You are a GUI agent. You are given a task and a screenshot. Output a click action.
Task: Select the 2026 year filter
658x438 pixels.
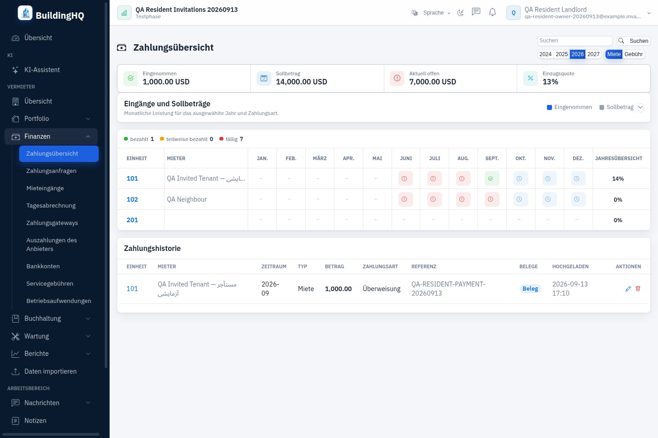tap(578, 54)
